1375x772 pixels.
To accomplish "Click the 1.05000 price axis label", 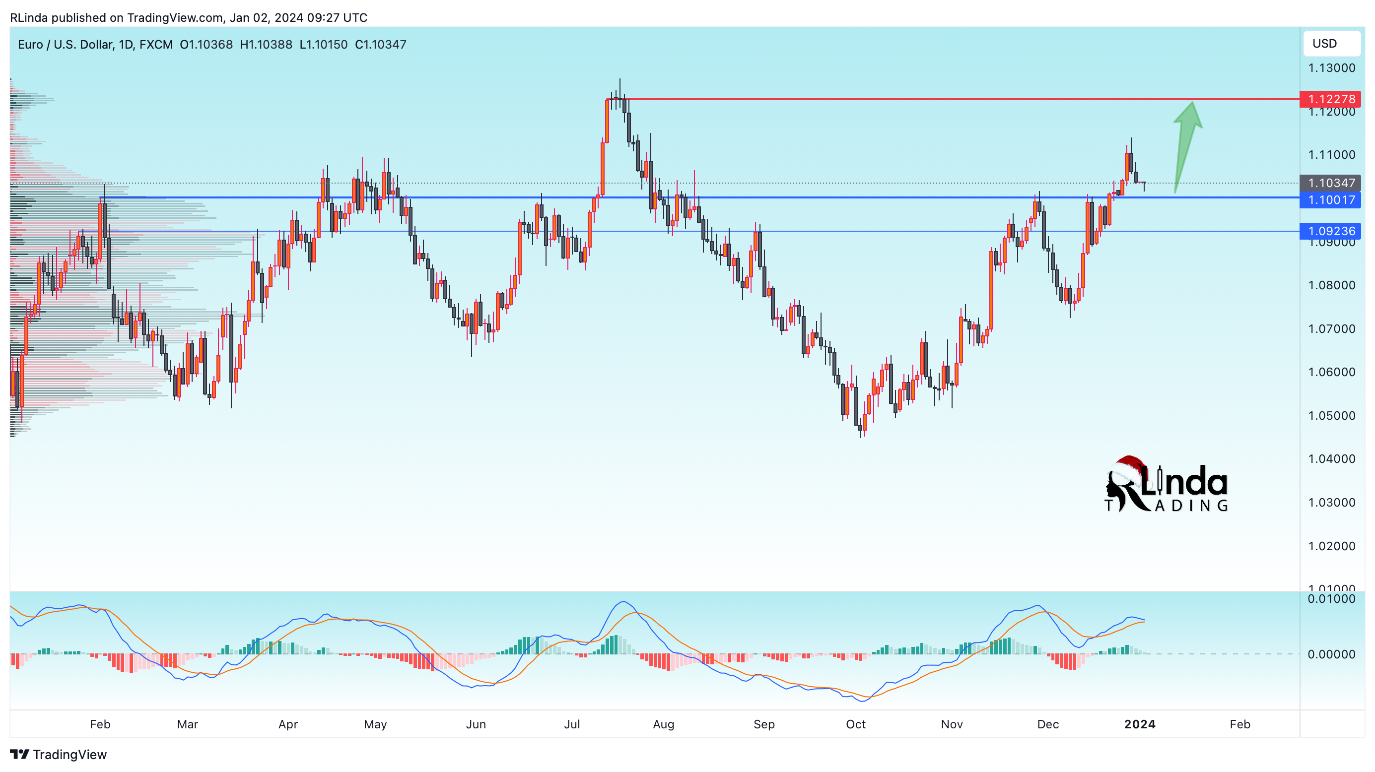I will [1331, 415].
